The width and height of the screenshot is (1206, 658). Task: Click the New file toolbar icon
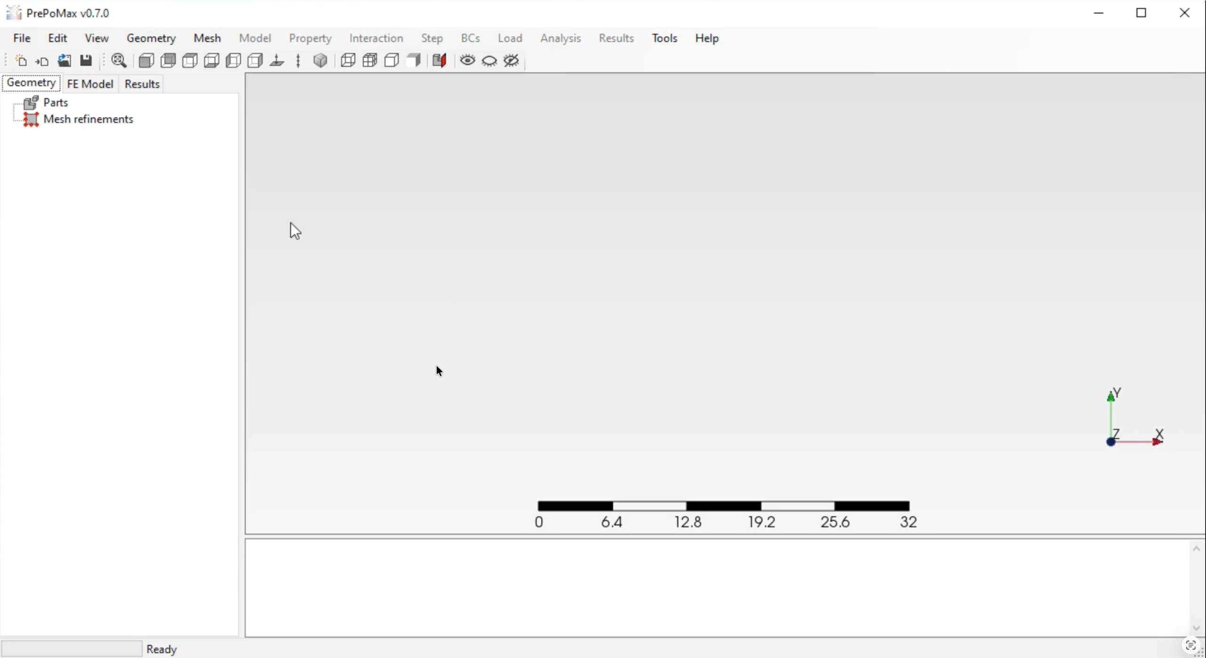[21, 61]
